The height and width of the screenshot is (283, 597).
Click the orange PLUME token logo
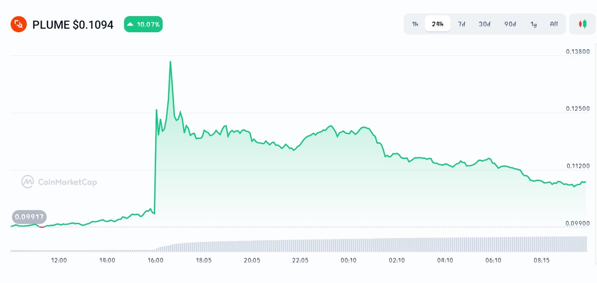coord(19,24)
